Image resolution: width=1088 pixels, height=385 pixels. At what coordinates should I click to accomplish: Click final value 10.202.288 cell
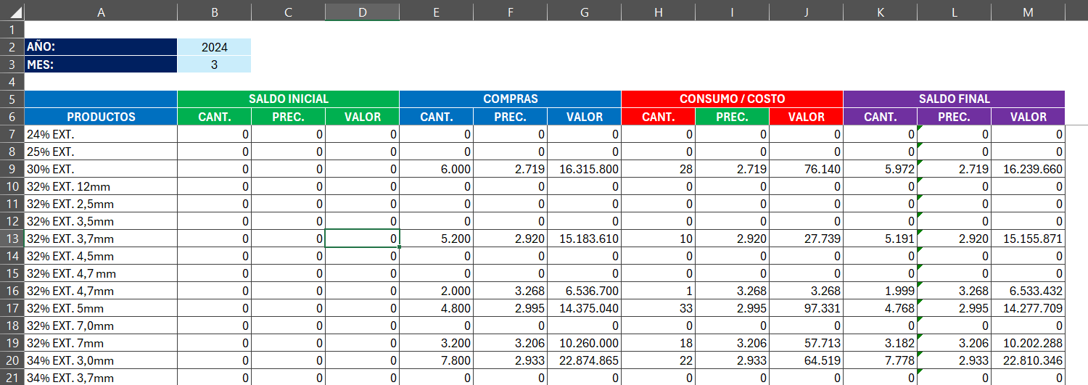click(x=1028, y=343)
